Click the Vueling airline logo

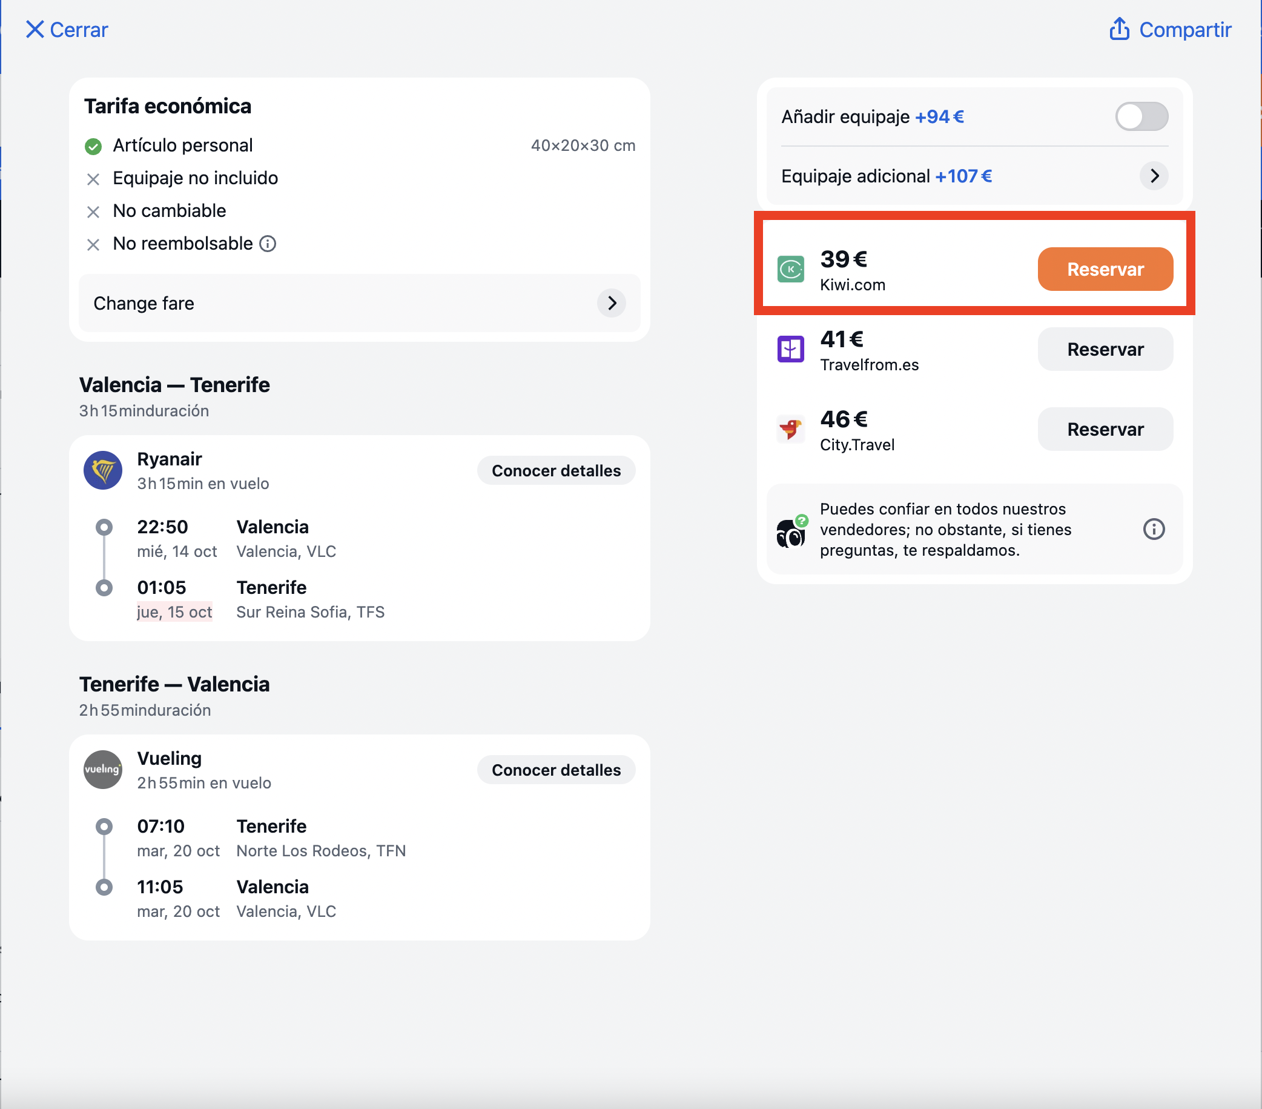point(102,769)
